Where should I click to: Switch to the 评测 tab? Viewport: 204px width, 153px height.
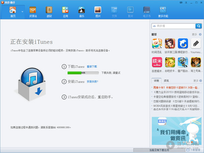(x=156, y=81)
